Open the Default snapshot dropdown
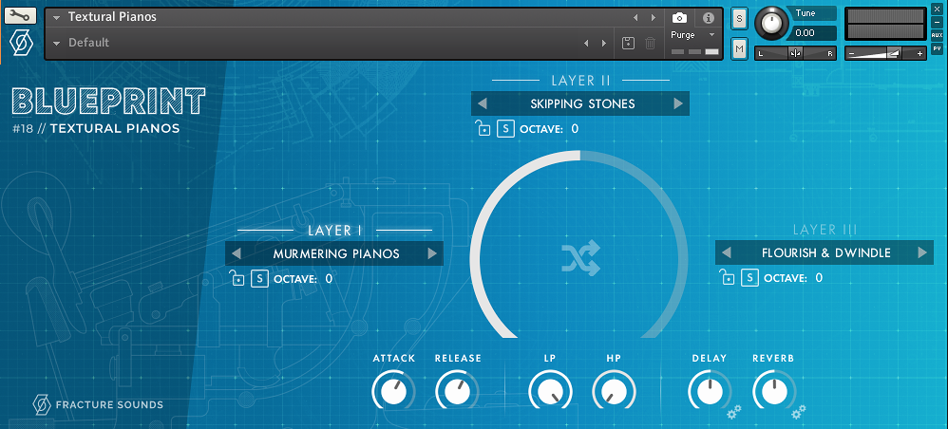948x429 pixels. [56, 43]
